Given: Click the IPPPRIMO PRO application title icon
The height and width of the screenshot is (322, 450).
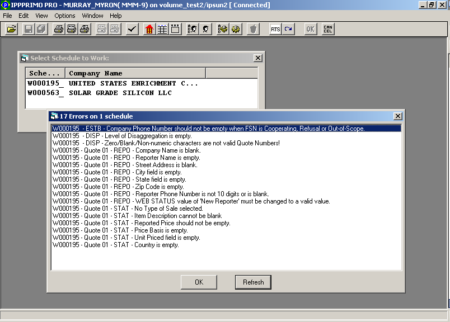Looking at the screenshot, I should (5, 5).
